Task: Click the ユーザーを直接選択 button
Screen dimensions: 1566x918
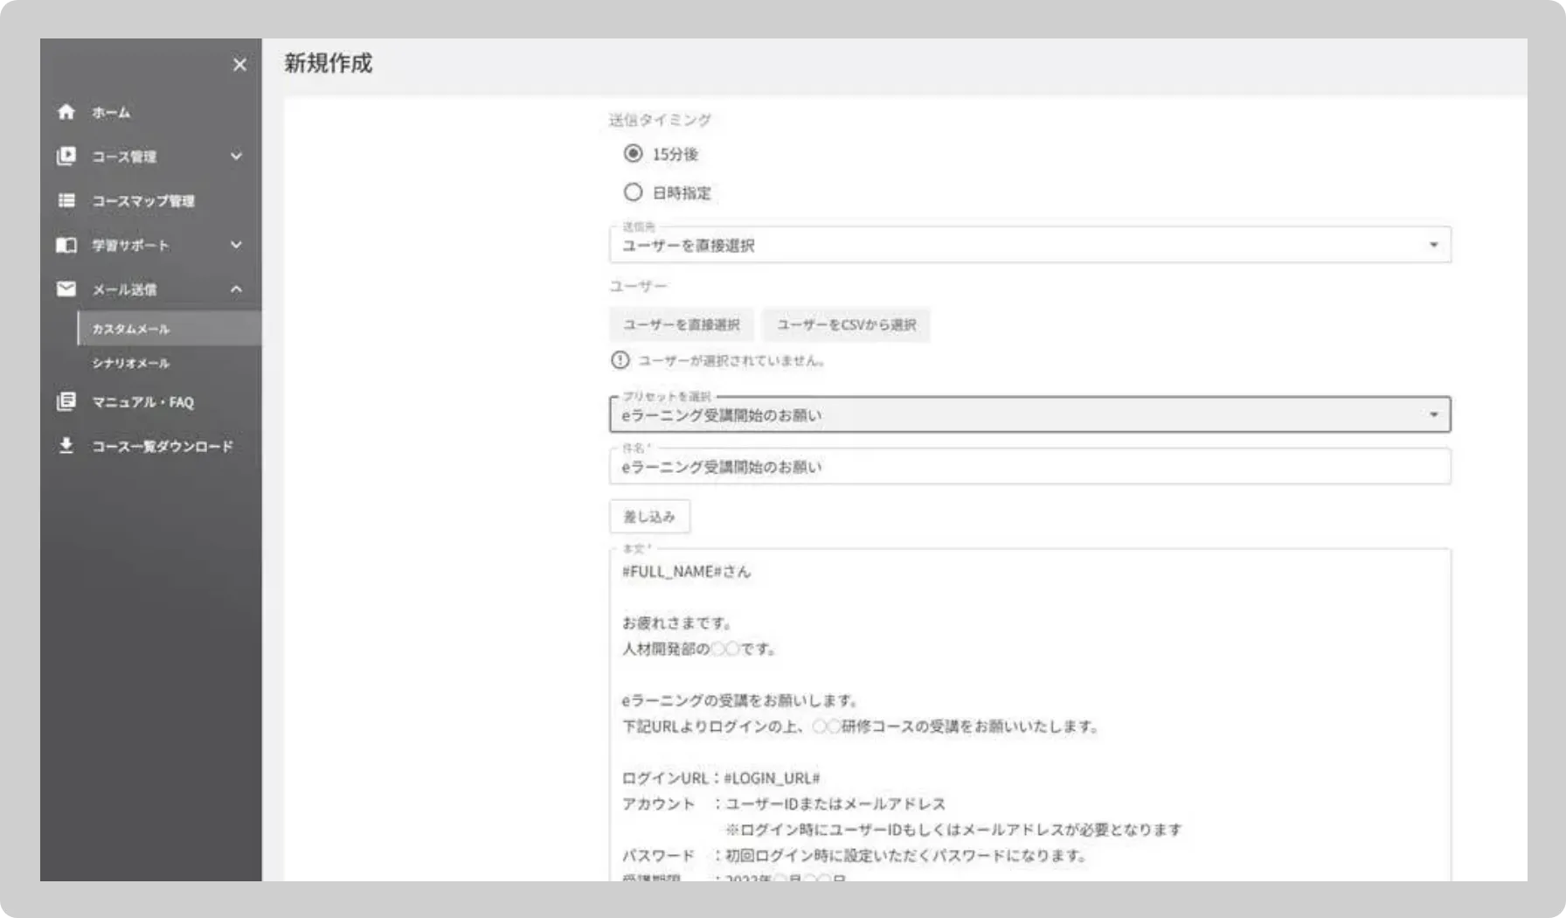Action: point(681,324)
